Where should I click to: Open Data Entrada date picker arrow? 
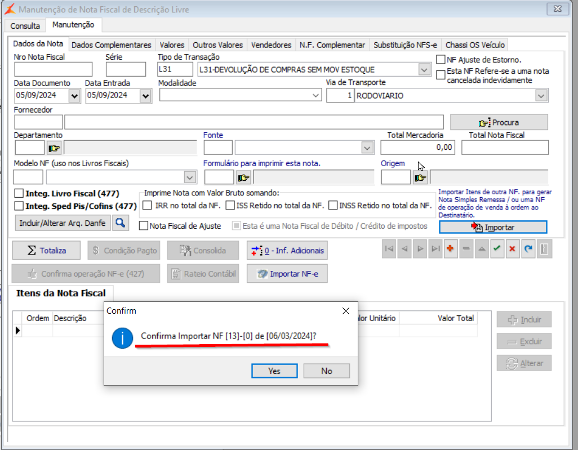pyautogui.click(x=145, y=96)
